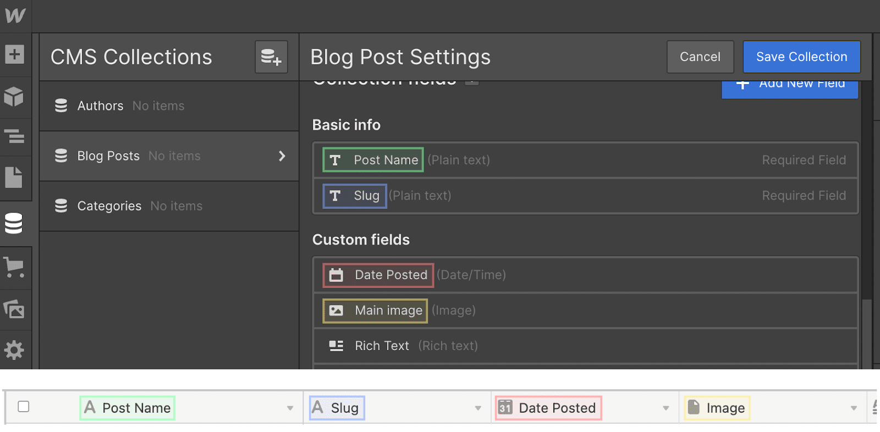The width and height of the screenshot is (880, 432).
Task: Open the Add Elements panel
Action: coord(14,54)
